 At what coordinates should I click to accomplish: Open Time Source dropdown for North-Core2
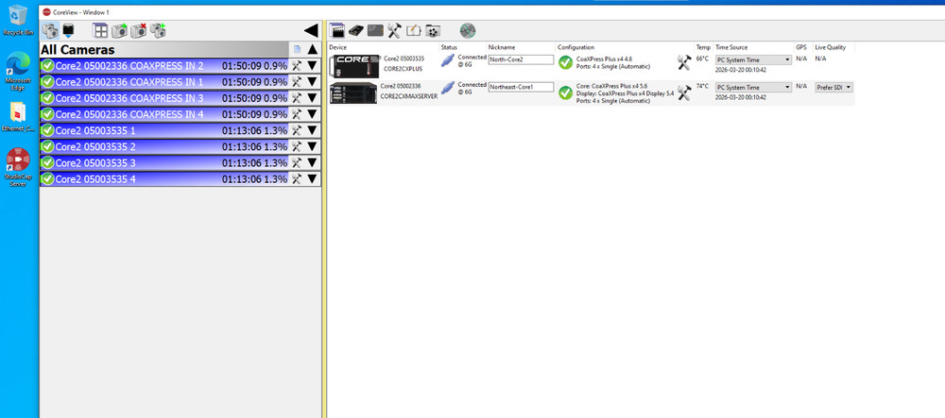coord(753,59)
